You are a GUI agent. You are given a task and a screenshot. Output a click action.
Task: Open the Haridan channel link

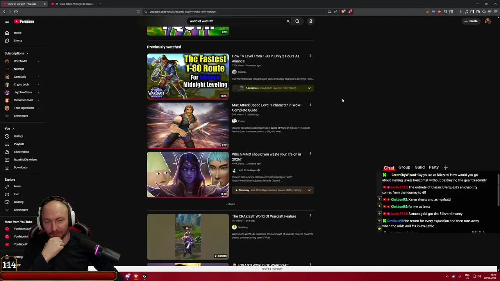tap(242, 72)
